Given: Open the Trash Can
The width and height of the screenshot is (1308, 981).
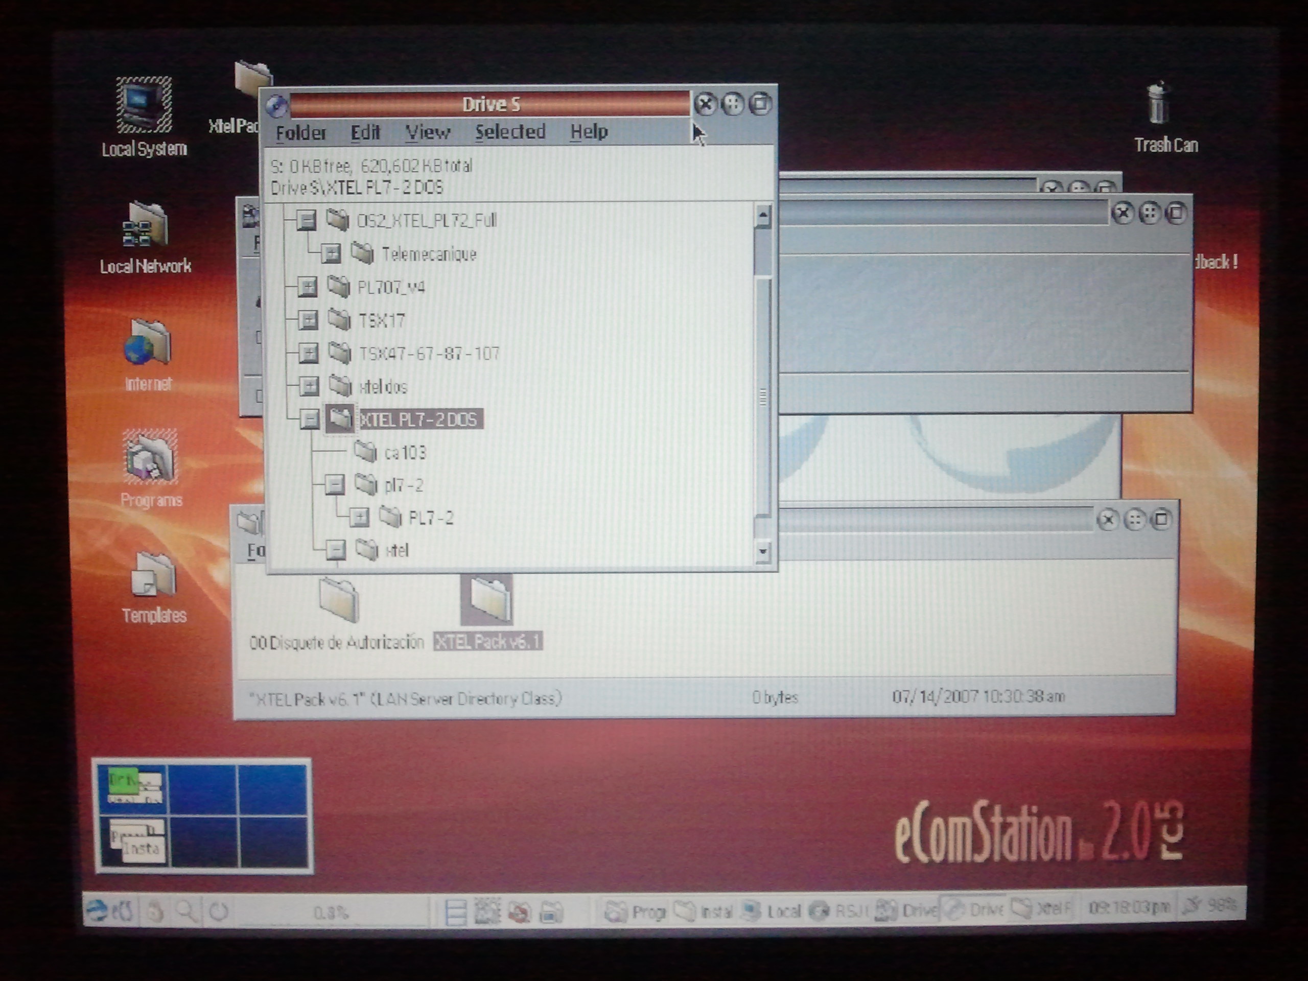Looking at the screenshot, I should pos(1158,104).
